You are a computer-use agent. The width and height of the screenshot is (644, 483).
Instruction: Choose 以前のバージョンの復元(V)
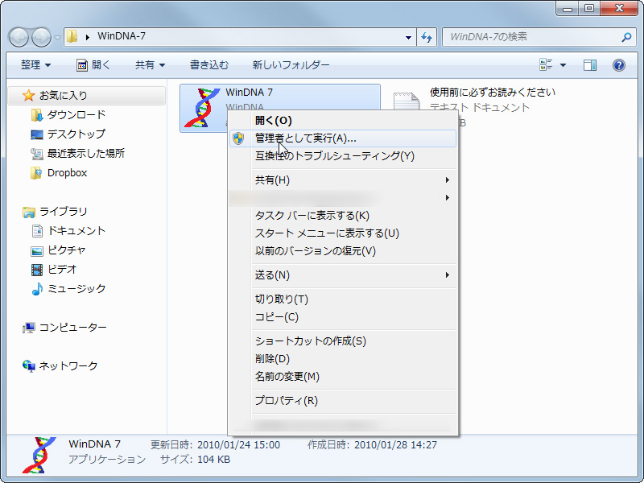(343, 251)
